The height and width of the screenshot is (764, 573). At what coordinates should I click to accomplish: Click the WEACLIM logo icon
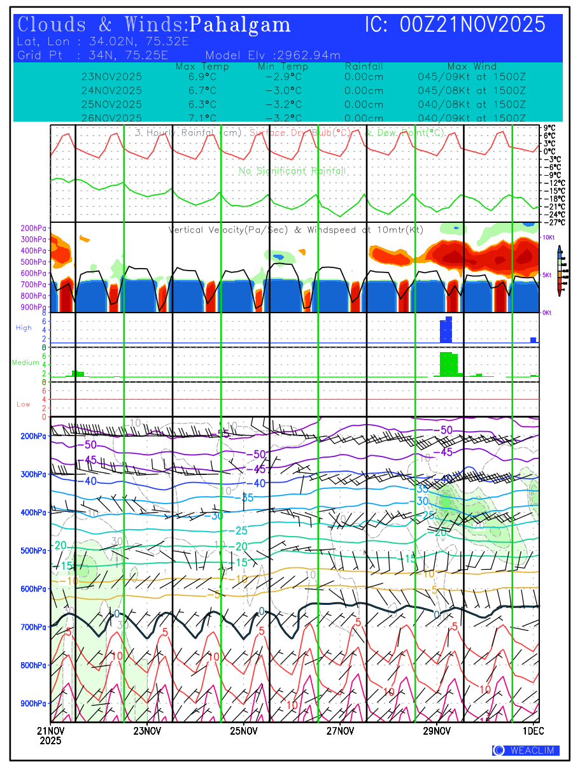click(x=499, y=750)
